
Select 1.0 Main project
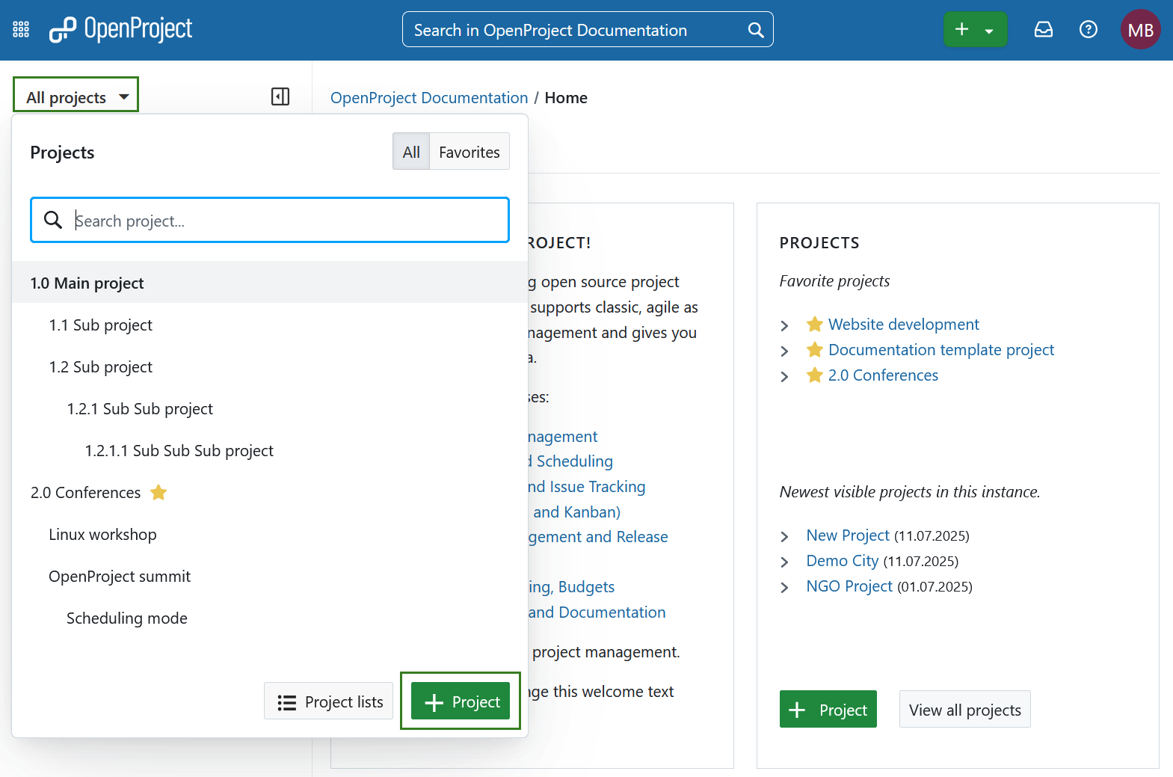tap(270, 283)
